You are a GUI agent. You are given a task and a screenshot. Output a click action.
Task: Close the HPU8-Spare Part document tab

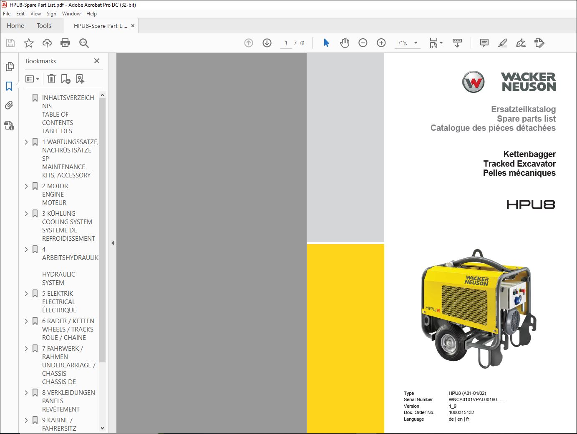pos(133,26)
